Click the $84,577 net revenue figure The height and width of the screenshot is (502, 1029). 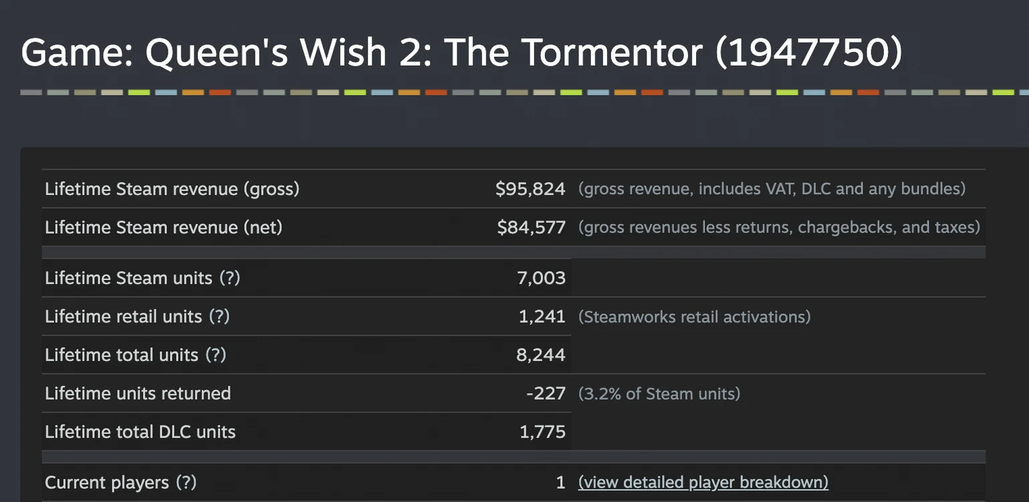[531, 227]
